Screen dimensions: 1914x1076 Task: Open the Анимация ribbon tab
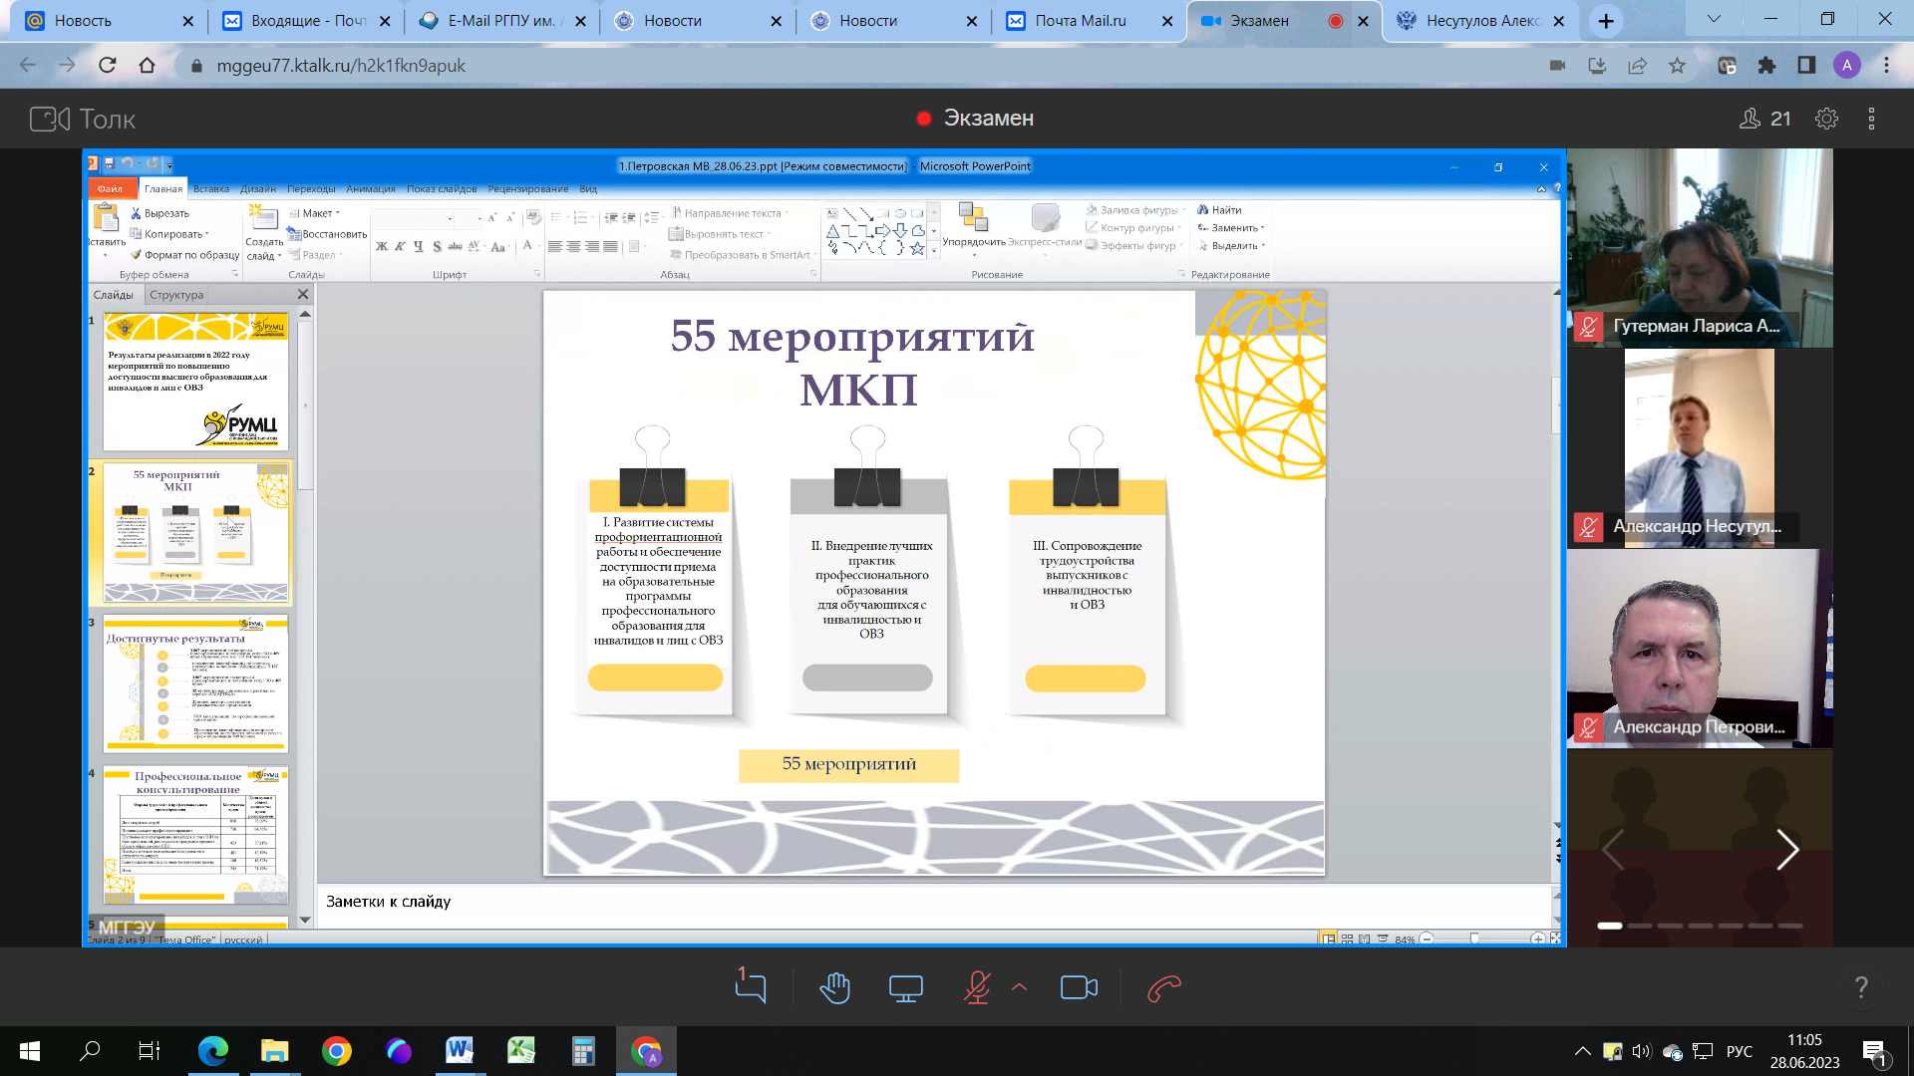click(x=371, y=188)
